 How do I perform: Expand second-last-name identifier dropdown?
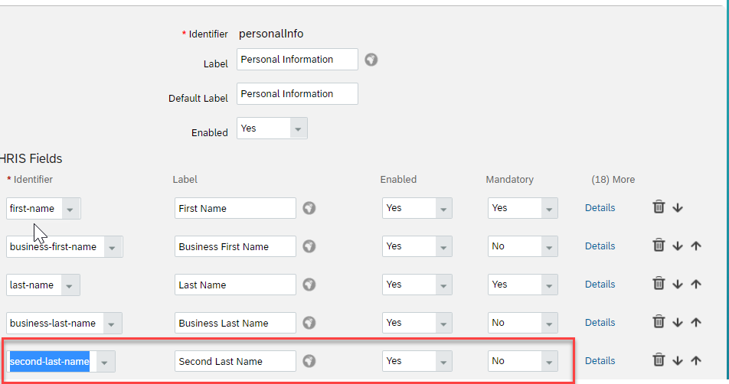pyautogui.click(x=105, y=362)
